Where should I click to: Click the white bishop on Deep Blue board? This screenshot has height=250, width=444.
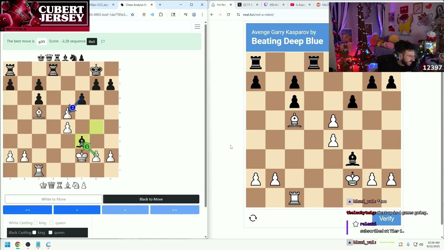point(294,120)
